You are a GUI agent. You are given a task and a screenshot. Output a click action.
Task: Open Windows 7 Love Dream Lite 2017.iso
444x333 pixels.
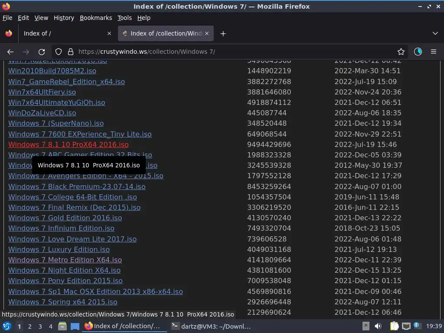[72, 239]
